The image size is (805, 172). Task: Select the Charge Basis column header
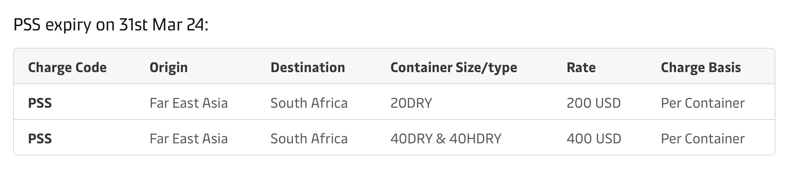[x=701, y=68]
